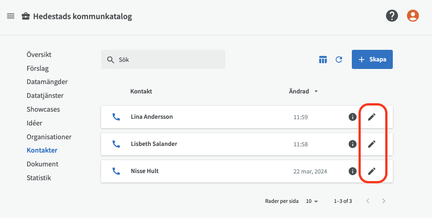Open the rows per page dropdown
This screenshot has width=432, height=218.
click(312, 201)
